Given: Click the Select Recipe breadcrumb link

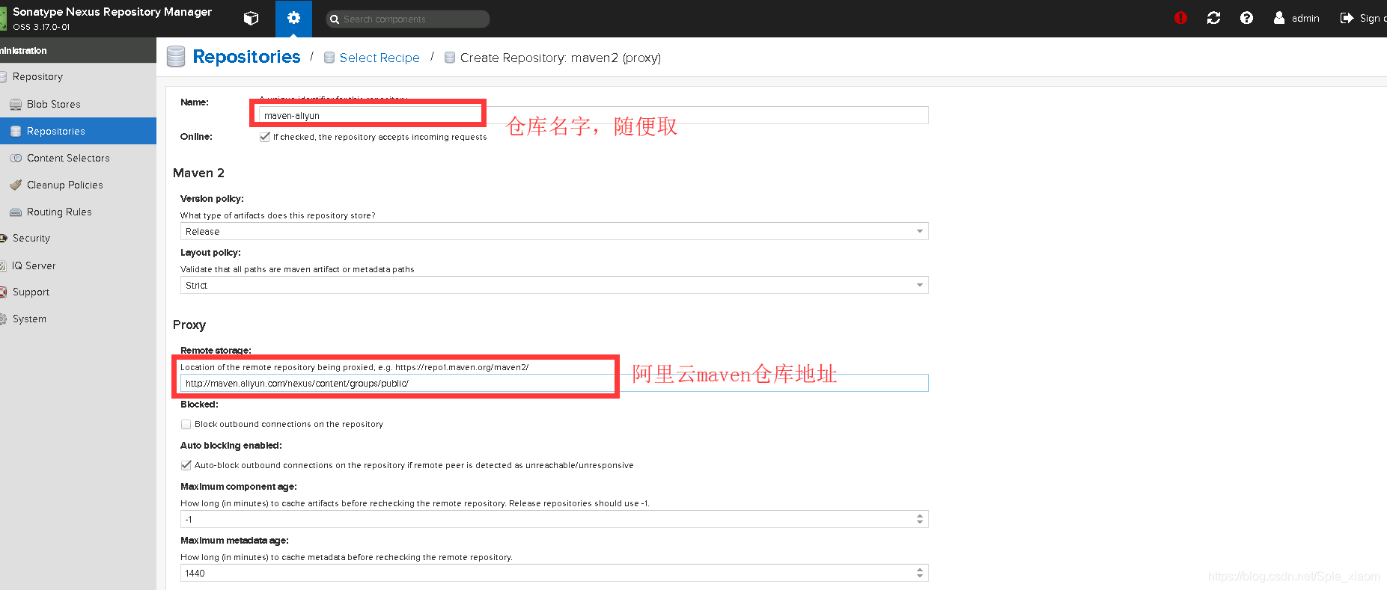Looking at the screenshot, I should 379,58.
